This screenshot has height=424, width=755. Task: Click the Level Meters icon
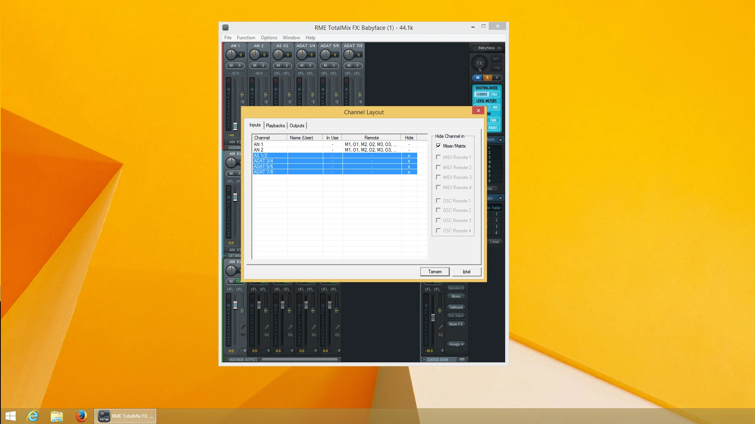486,101
